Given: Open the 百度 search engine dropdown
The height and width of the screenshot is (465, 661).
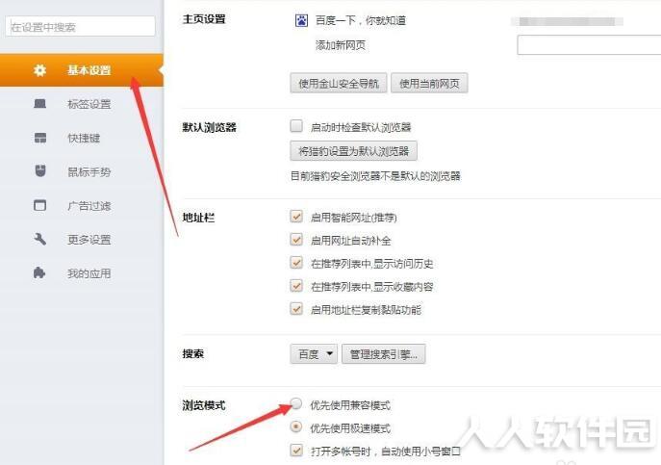Looking at the screenshot, I should 314,353.
